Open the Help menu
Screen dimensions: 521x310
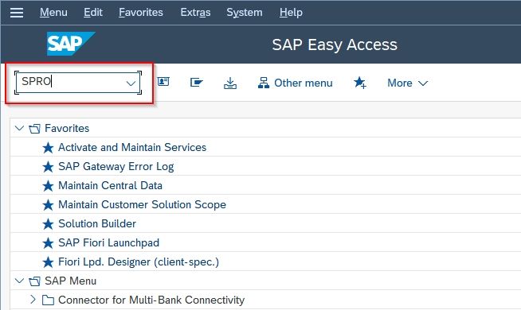(x=291, y=12)
